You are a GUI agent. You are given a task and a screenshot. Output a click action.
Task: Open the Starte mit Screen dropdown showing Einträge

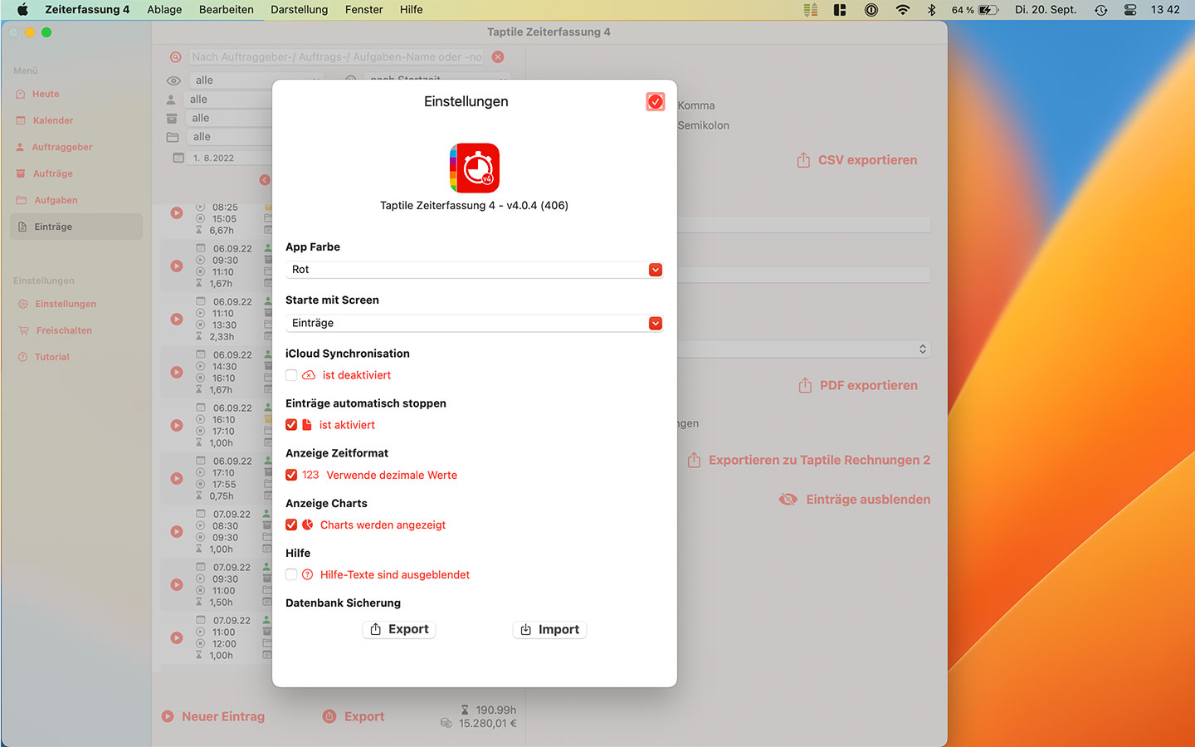(474, 323)
